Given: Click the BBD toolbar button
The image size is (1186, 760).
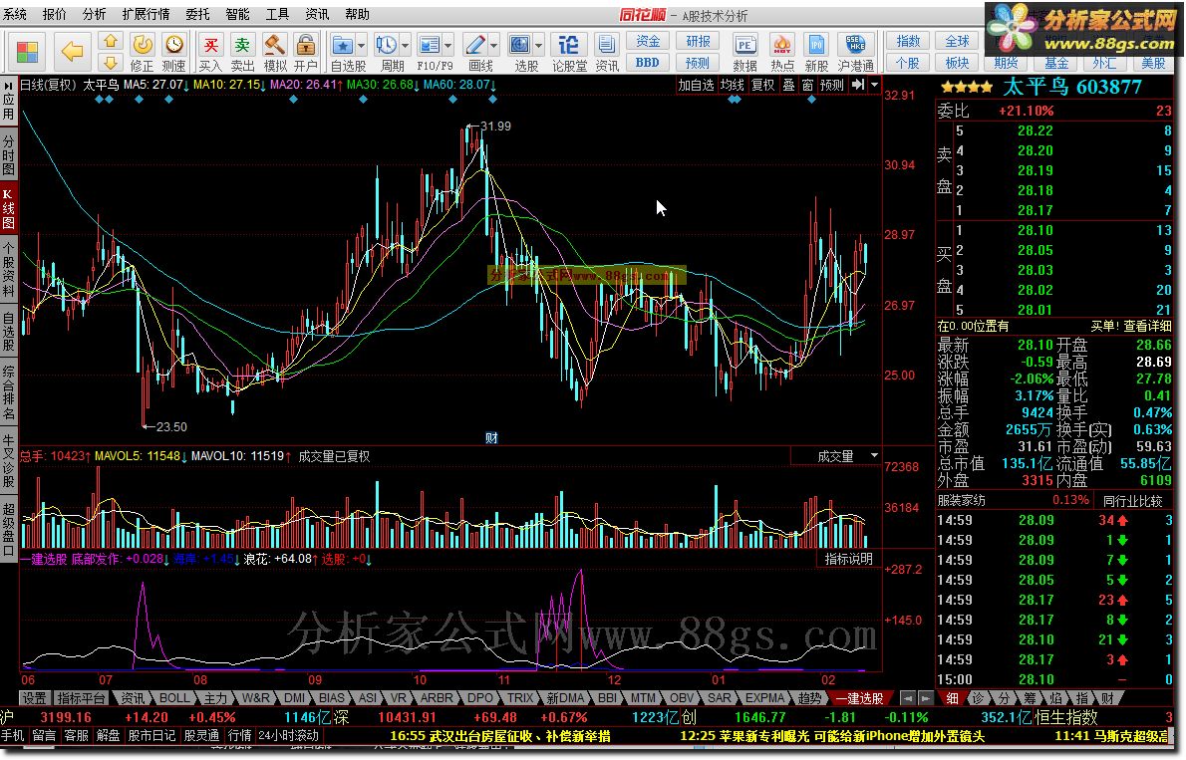Looking at the screenshot, I should pyautogui.click(x=648, y=63).
